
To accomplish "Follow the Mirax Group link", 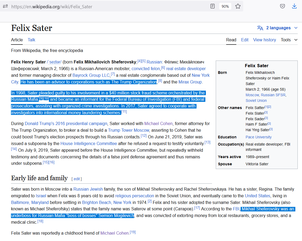I will pos(190,82).
